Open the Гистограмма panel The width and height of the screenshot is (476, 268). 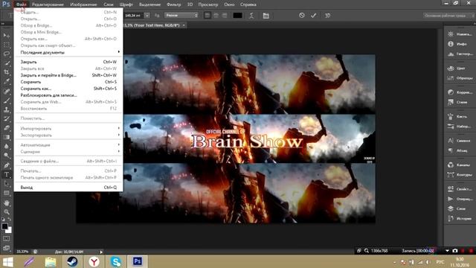[460, 54]
